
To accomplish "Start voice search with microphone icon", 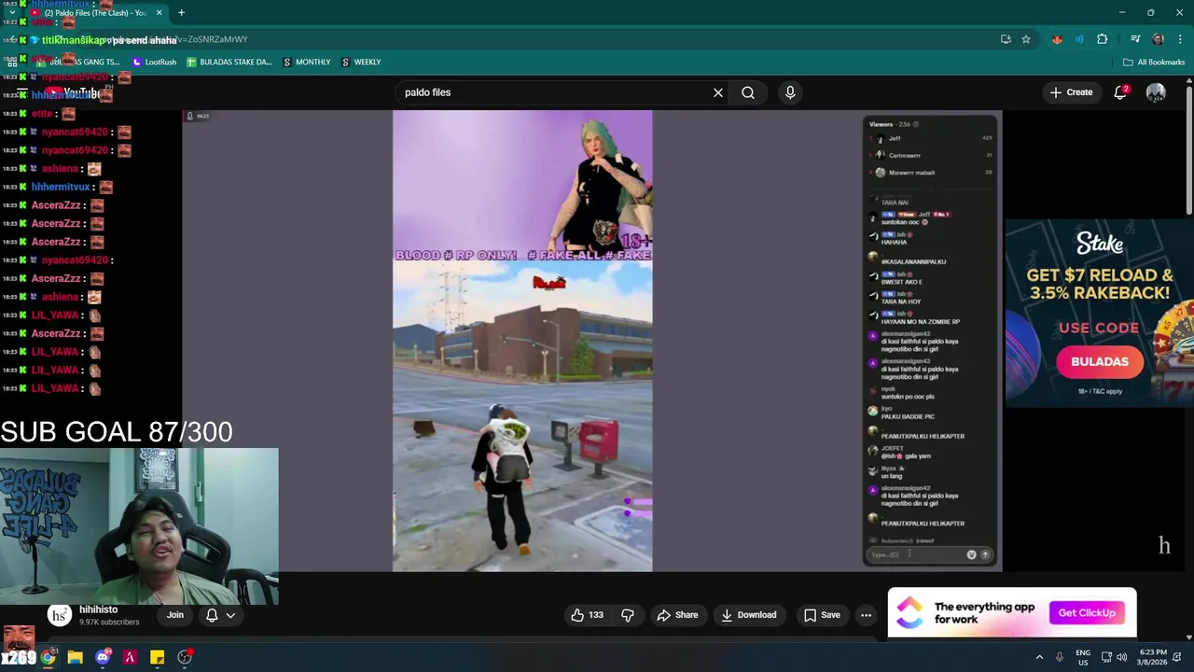I will pos(790,92).
